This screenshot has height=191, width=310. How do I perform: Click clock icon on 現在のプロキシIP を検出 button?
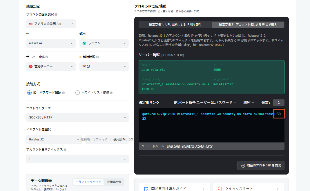click(x=243, y=166)
